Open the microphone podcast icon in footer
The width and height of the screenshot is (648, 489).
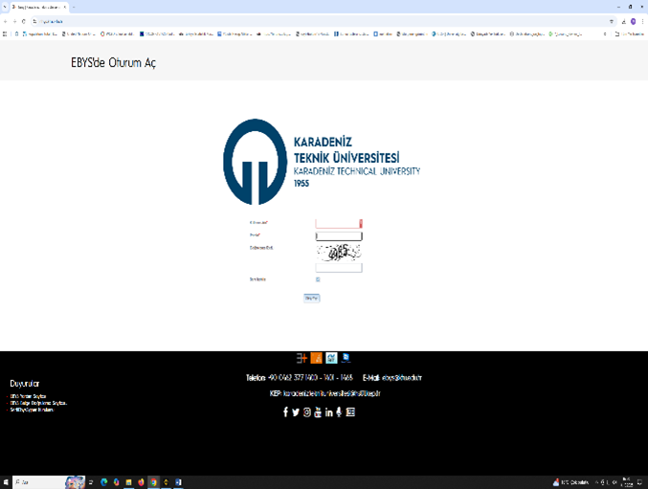pos(339,412)
